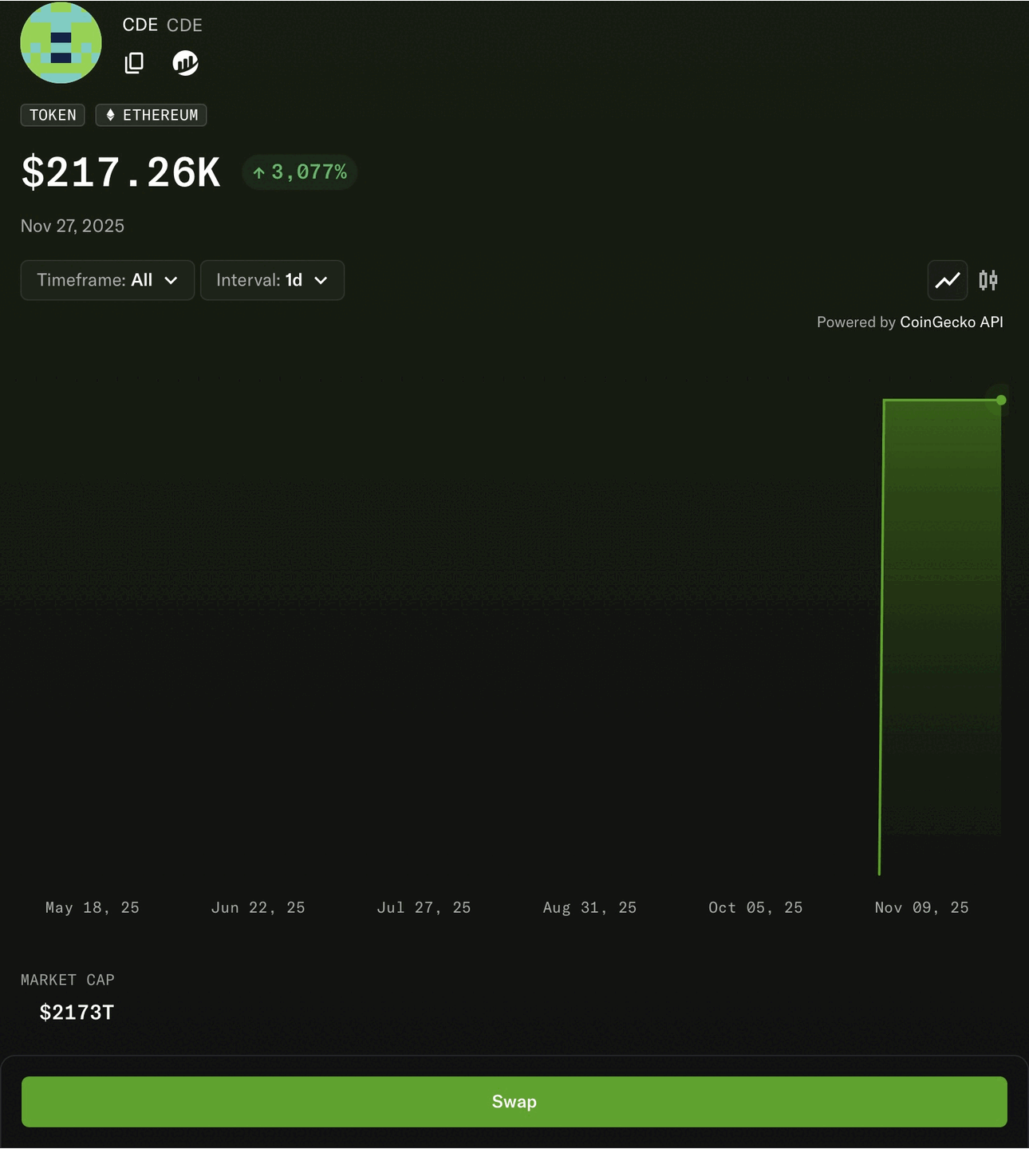
Task: Open the CoinGecko API link
Action: tap(951, 322)
